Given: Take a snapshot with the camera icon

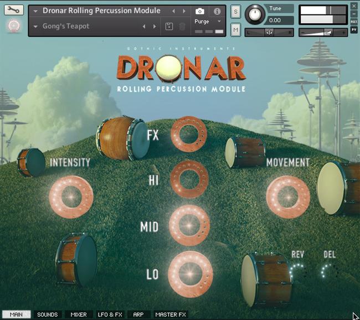Looking at the screenshot, I should 200,11.
